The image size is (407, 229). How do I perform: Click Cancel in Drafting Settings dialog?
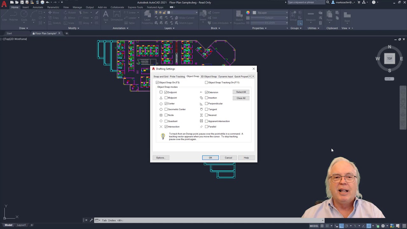(x=228, y=158)
